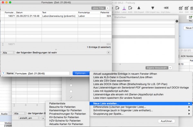Open the 'Alle' popup in background window
The width and height of the screenshot is (193, 127).
[20, 113]
